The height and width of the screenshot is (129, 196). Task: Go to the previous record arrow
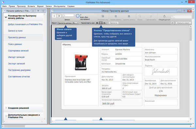click(x=54, y=16)
